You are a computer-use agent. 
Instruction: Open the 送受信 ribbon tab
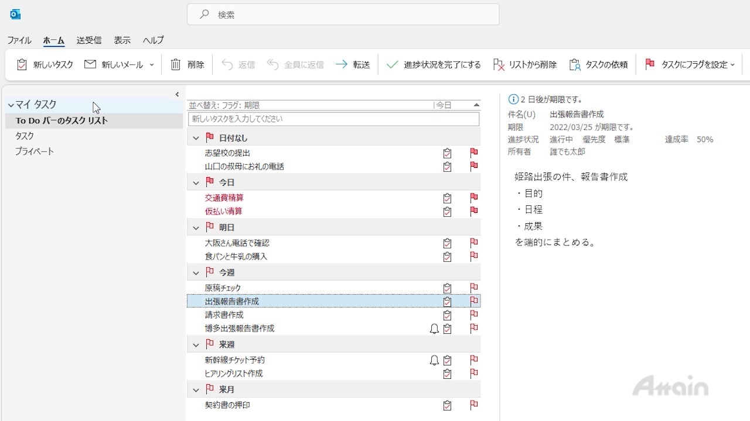point(88,40)
